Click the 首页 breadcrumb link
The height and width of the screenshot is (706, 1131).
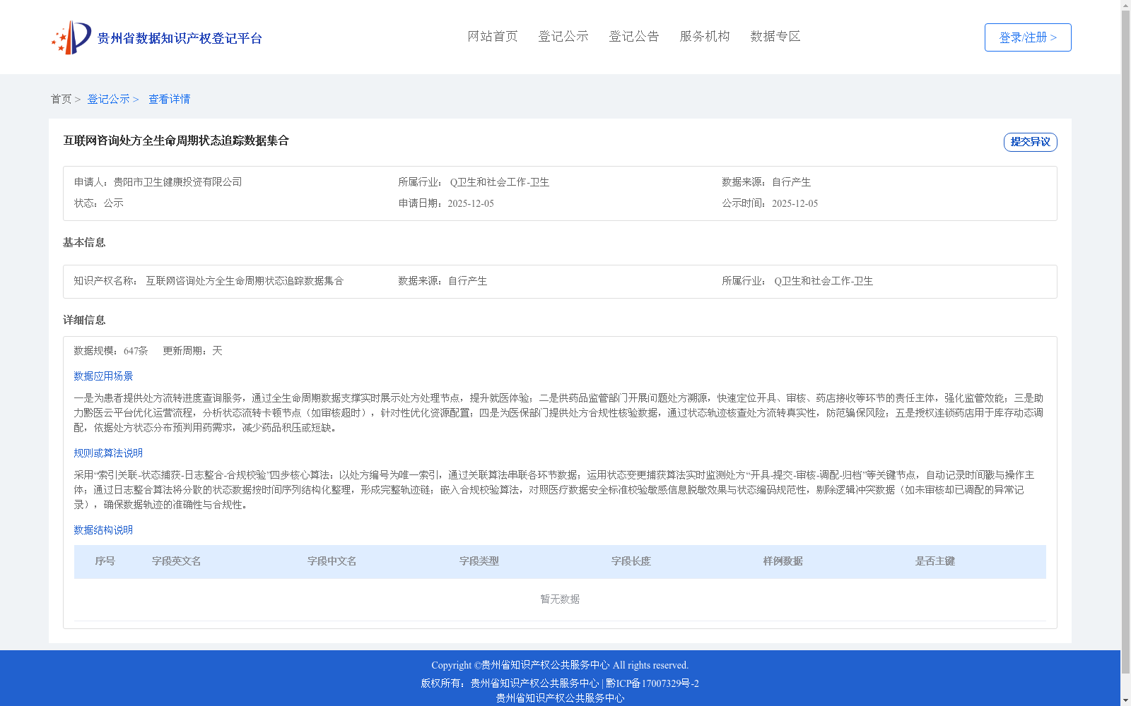tap(61, 100)
